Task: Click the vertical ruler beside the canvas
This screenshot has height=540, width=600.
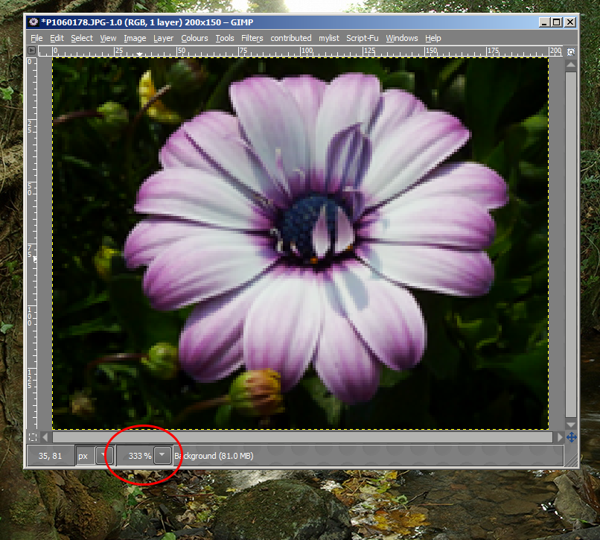Action: [32, 244]
